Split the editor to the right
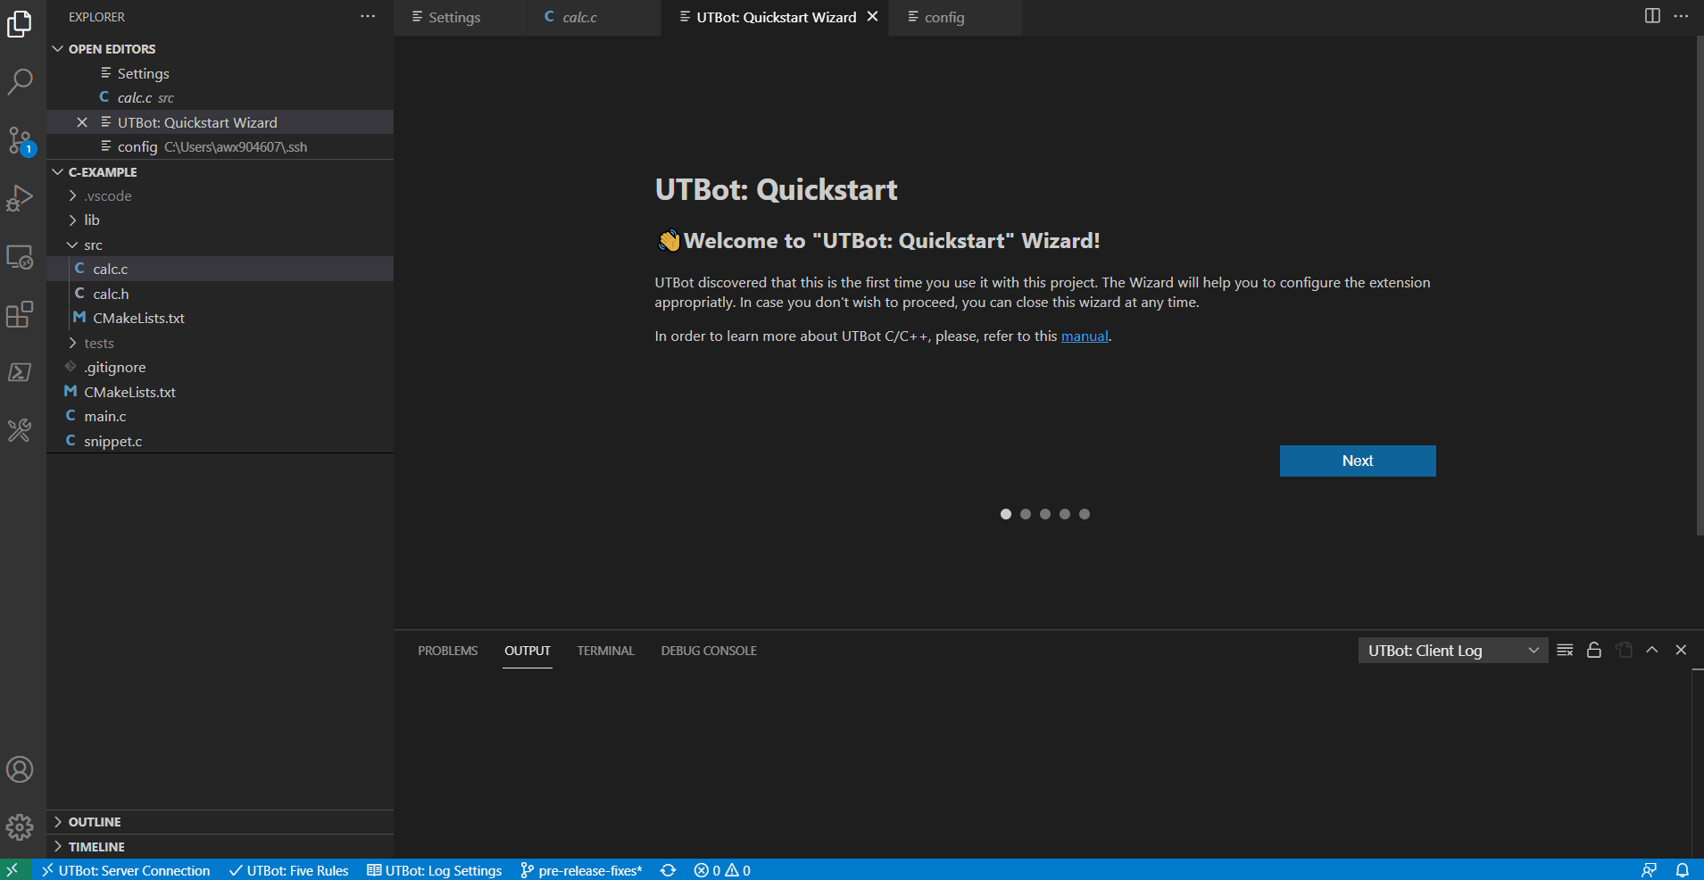 coord(1652,16)
